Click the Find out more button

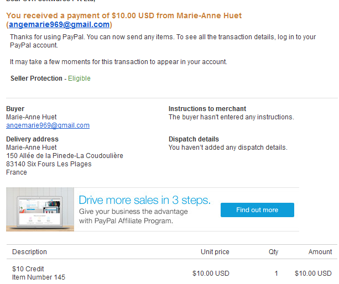(257, 210)
